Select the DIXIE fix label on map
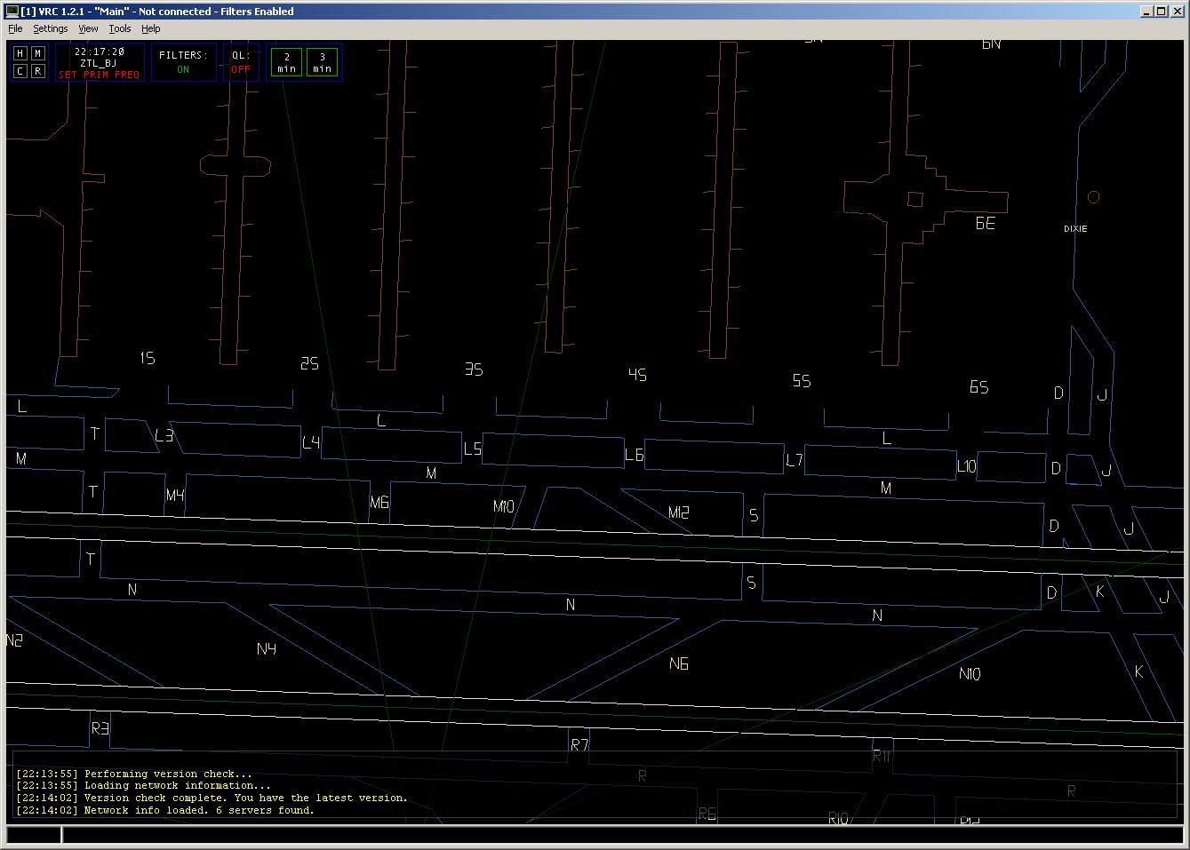The image size is (1190, 850). pos(1075,229)
